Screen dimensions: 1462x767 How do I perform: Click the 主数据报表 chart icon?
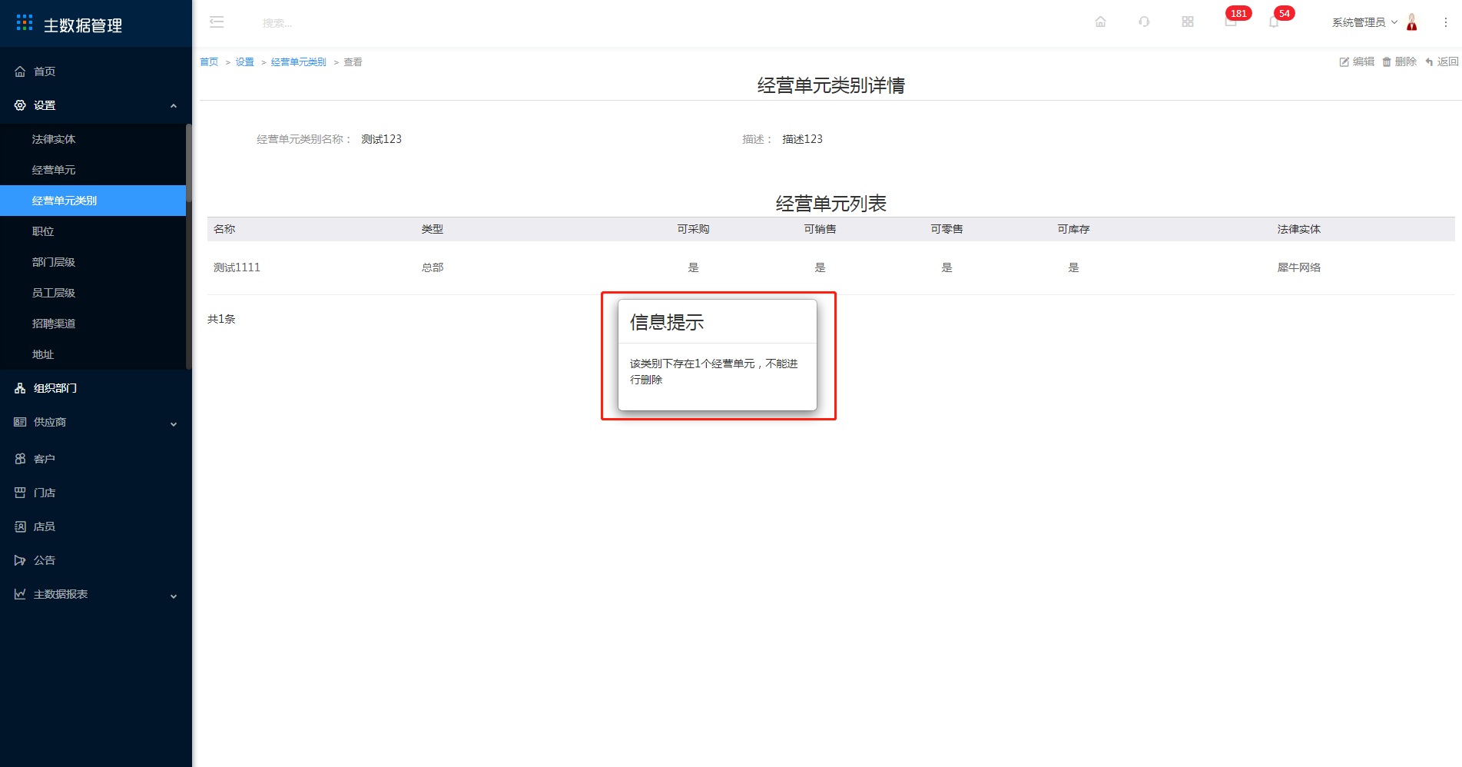[20, 594]
